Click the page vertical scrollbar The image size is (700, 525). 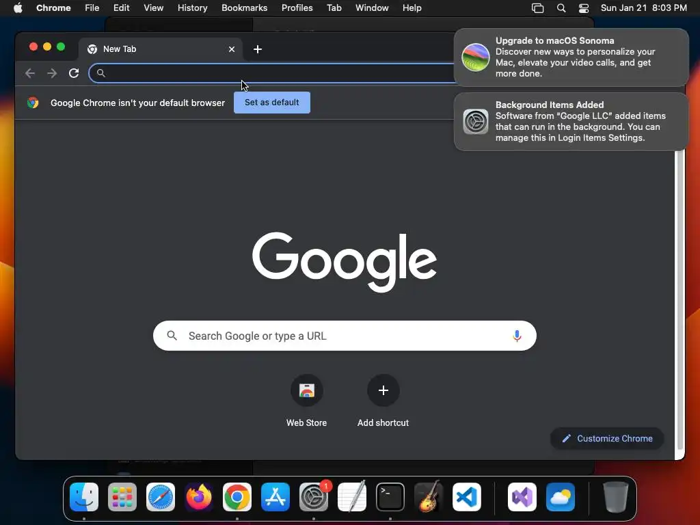pos(680,299)
